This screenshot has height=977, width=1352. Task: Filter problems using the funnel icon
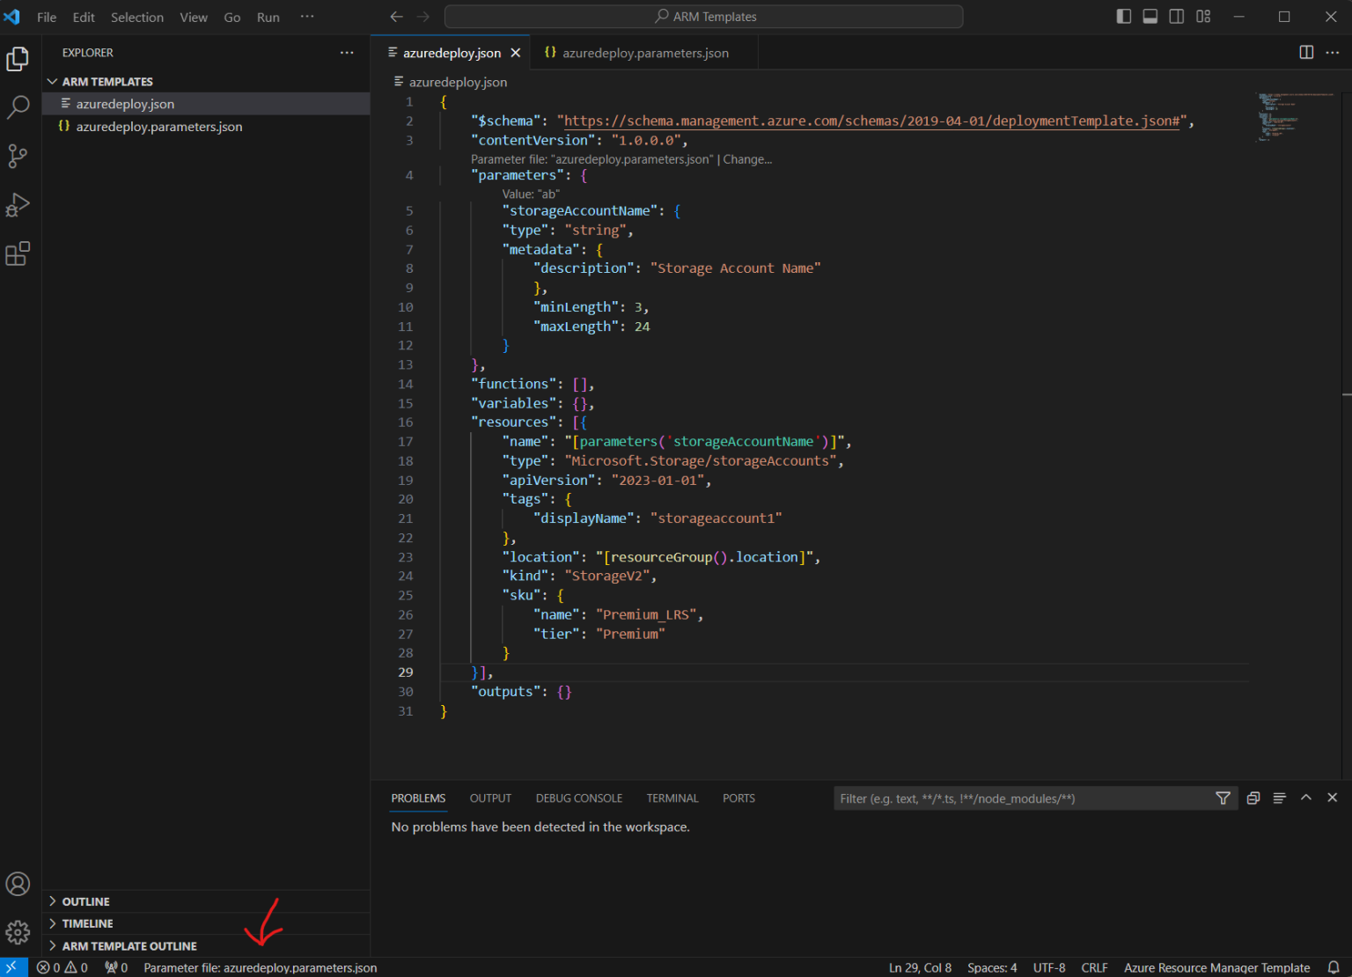tap(1223, 798)
